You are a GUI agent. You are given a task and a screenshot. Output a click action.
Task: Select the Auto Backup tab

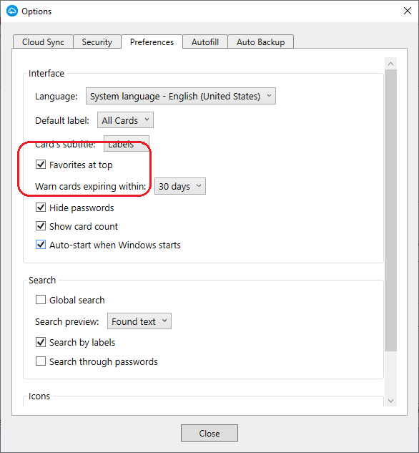point(260,42)
